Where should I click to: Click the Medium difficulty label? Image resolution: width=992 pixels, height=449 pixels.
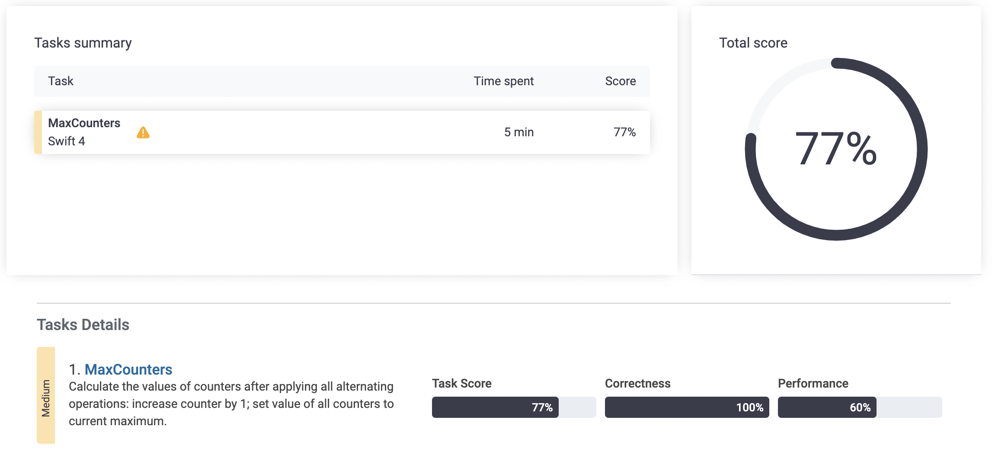[46, 398]
